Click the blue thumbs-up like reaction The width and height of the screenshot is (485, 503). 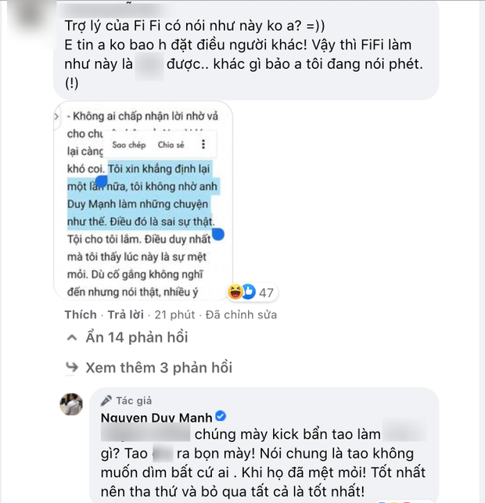[x=249, y=292]
